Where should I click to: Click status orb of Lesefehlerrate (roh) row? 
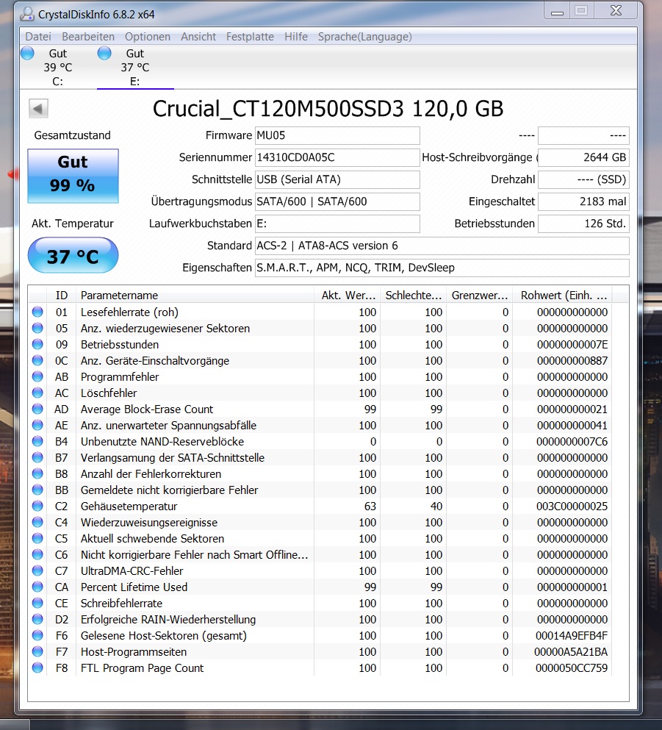click(37, 312)
